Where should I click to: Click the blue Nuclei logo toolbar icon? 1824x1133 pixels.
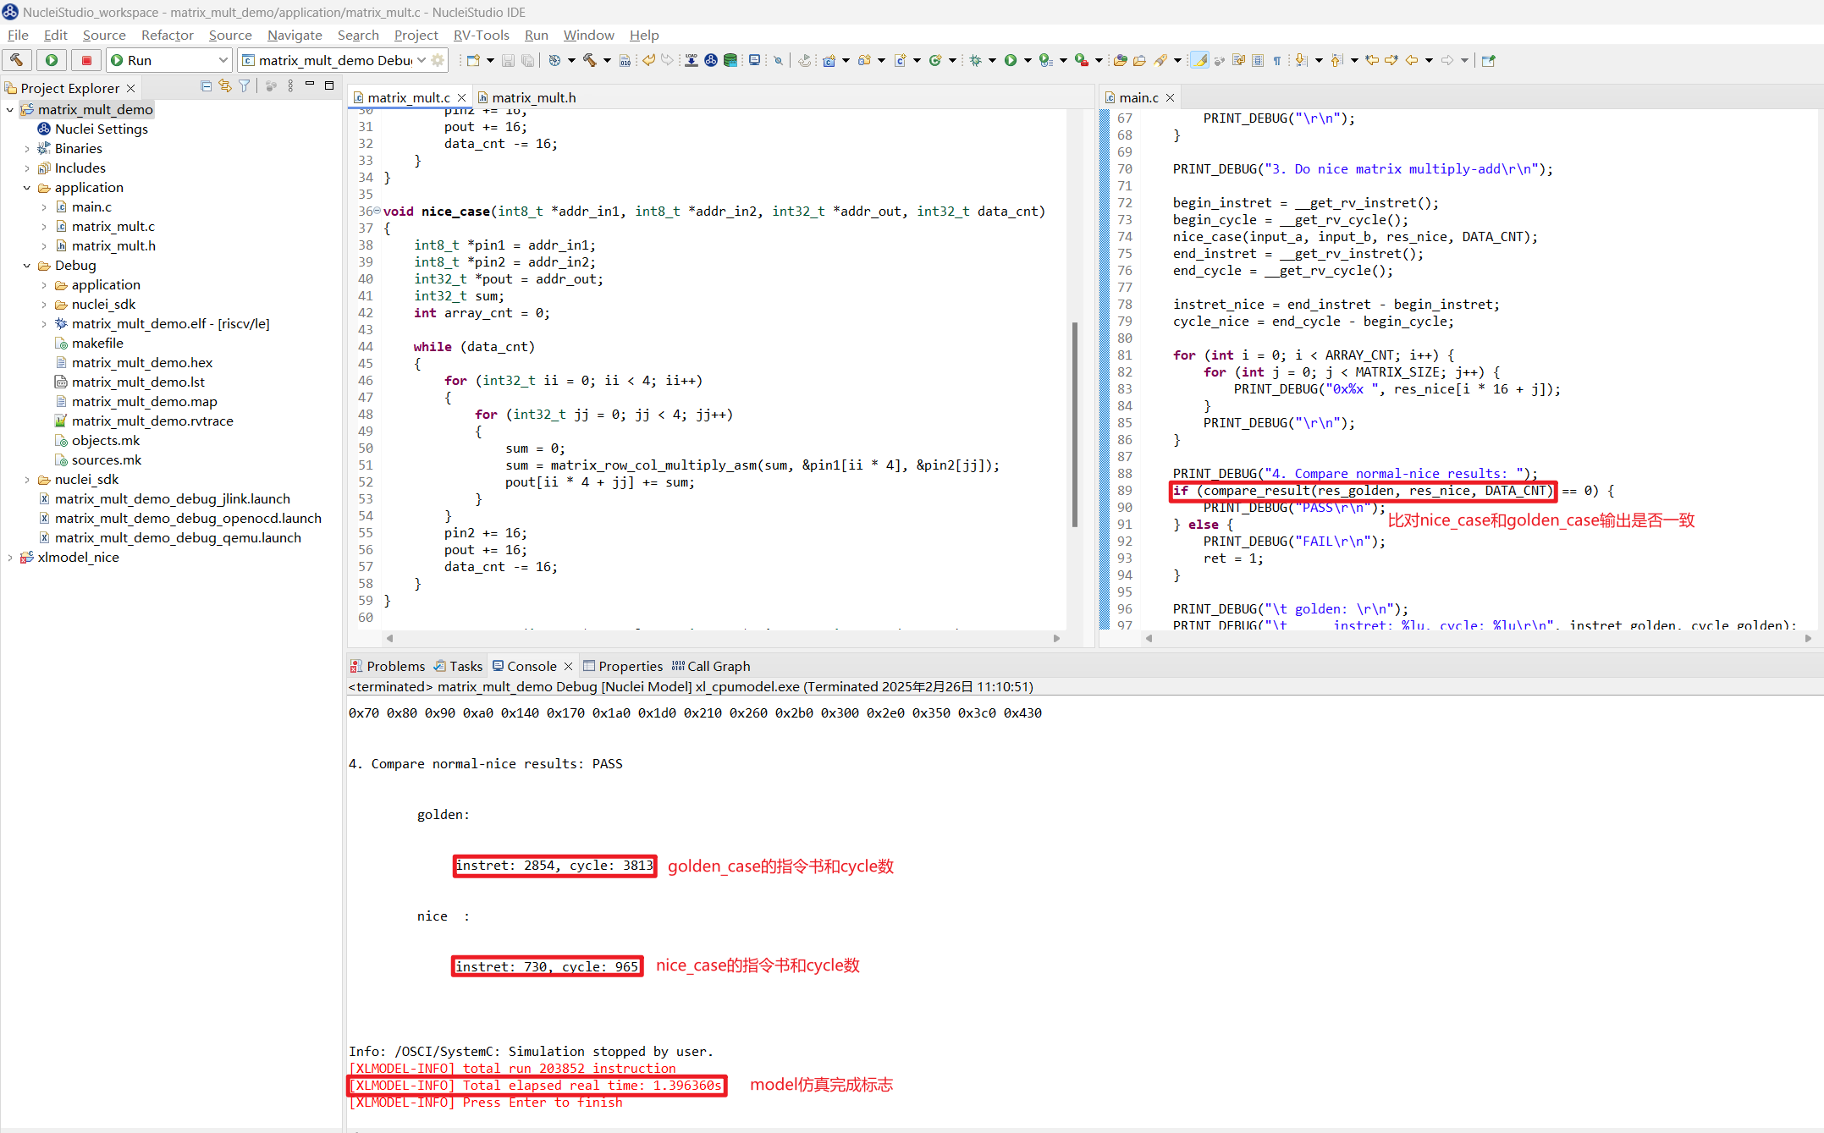[x=711, y=60]
